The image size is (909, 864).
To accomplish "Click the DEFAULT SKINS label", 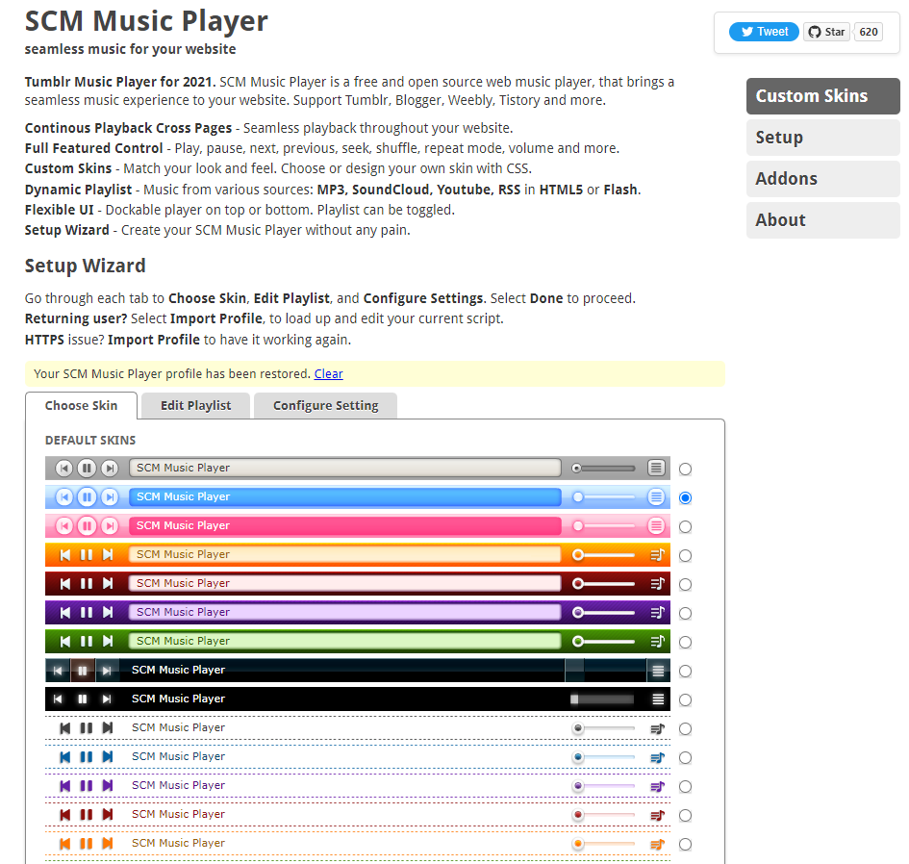I will [x=90, y=440].
